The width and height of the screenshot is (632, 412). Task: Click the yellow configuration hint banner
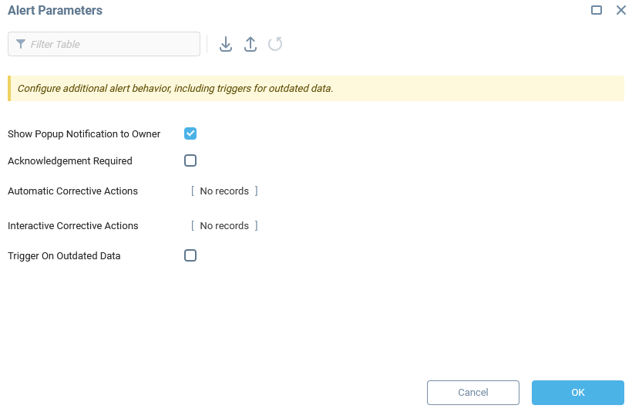316,89
